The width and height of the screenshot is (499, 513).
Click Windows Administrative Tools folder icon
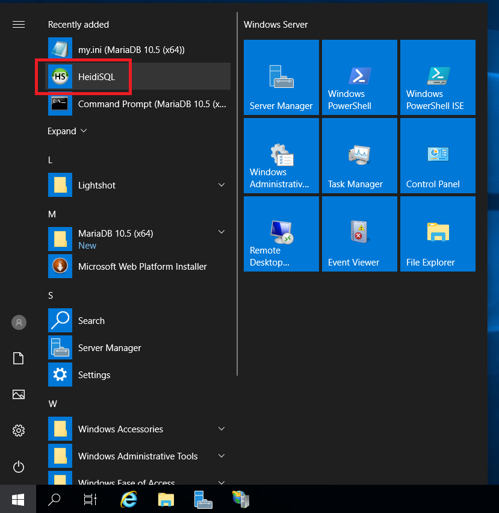point(60,456)
